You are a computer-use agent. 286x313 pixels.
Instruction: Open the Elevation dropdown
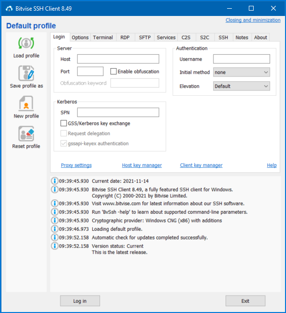click(242, 86)
